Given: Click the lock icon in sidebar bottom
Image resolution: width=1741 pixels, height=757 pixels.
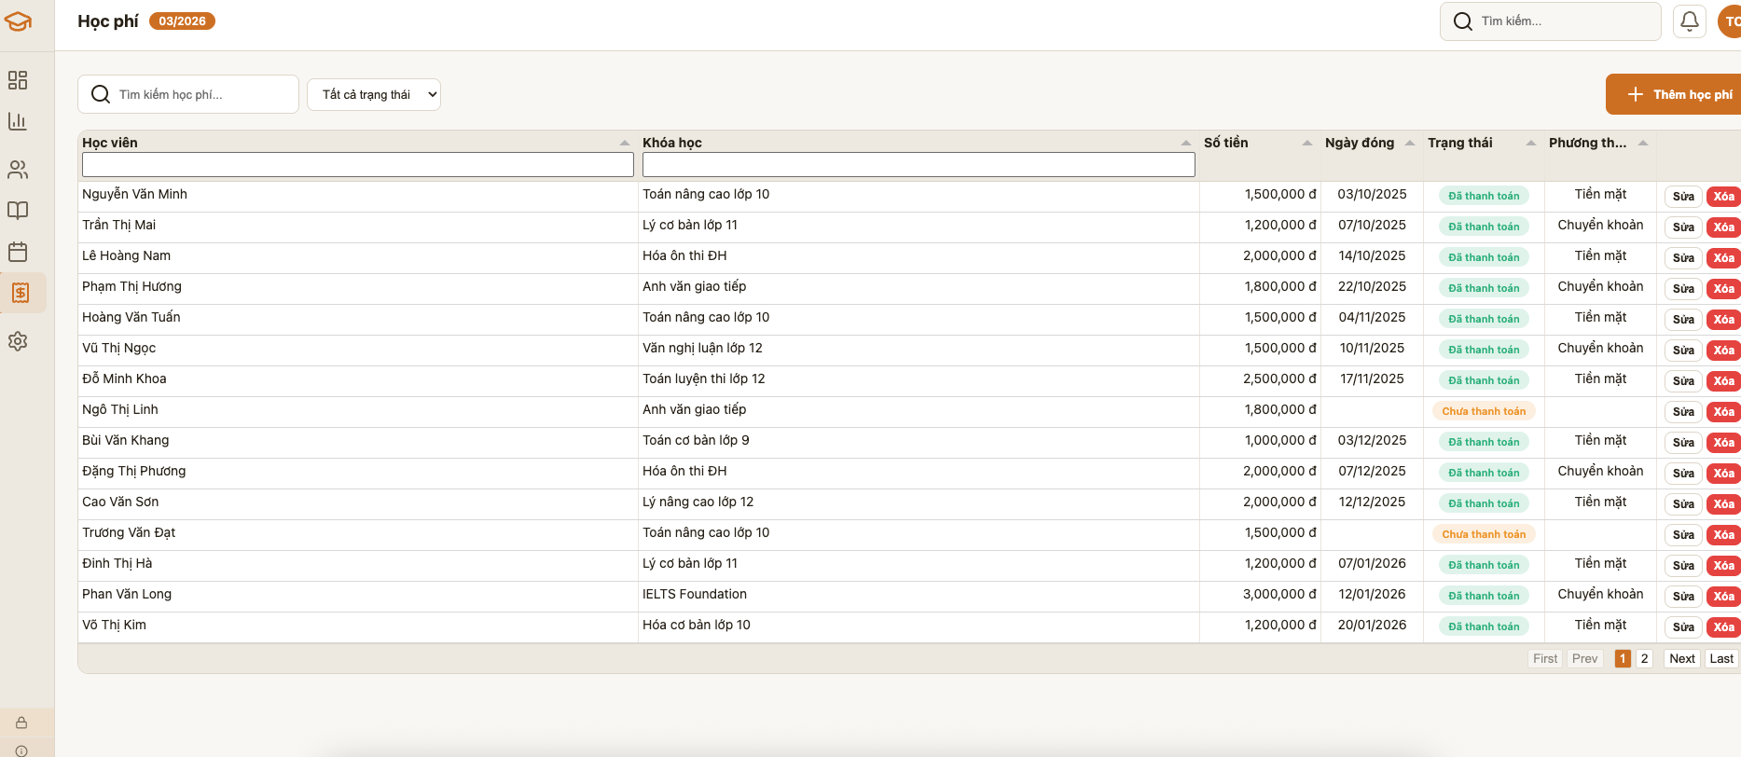Looking at the screenshot, I should click(21, 723).
